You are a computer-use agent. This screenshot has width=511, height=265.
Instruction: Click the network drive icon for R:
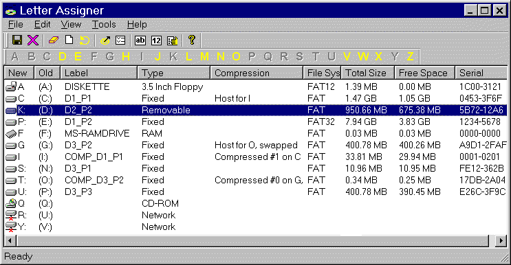pos(11,216)
